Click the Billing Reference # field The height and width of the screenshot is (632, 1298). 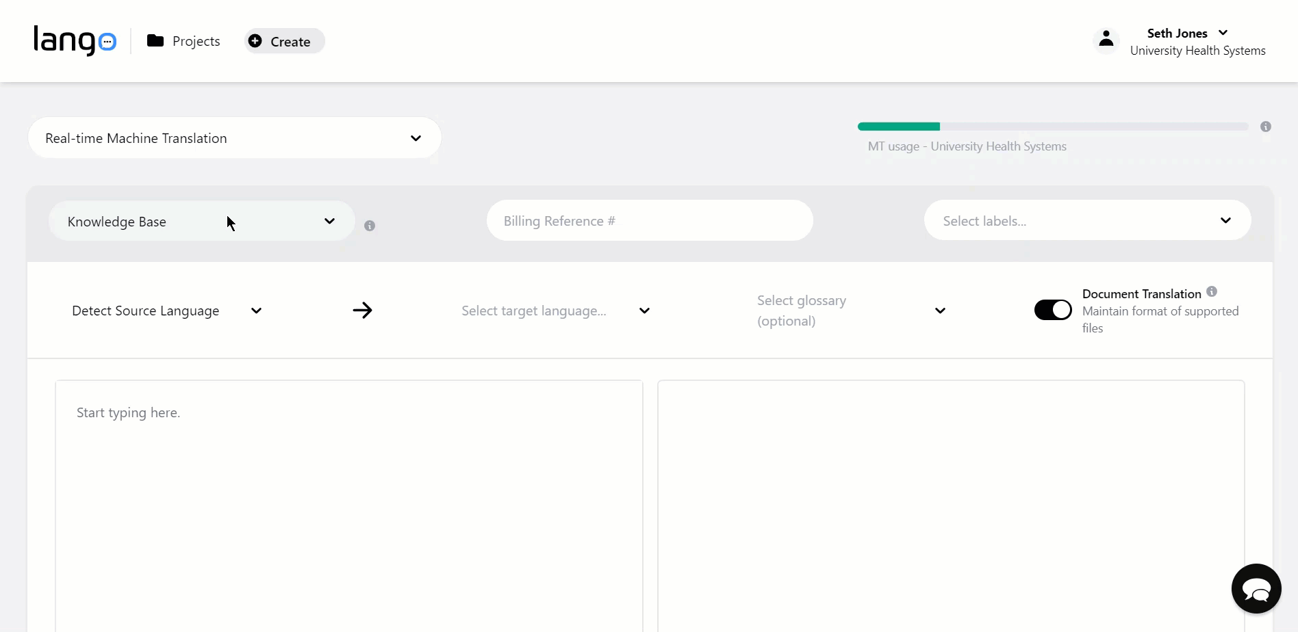tap(649, 221)
